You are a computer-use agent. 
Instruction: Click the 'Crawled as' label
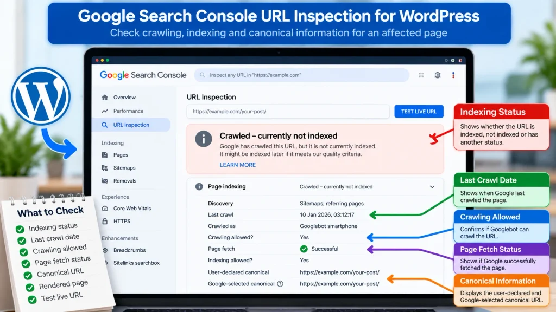pos(222,226)
